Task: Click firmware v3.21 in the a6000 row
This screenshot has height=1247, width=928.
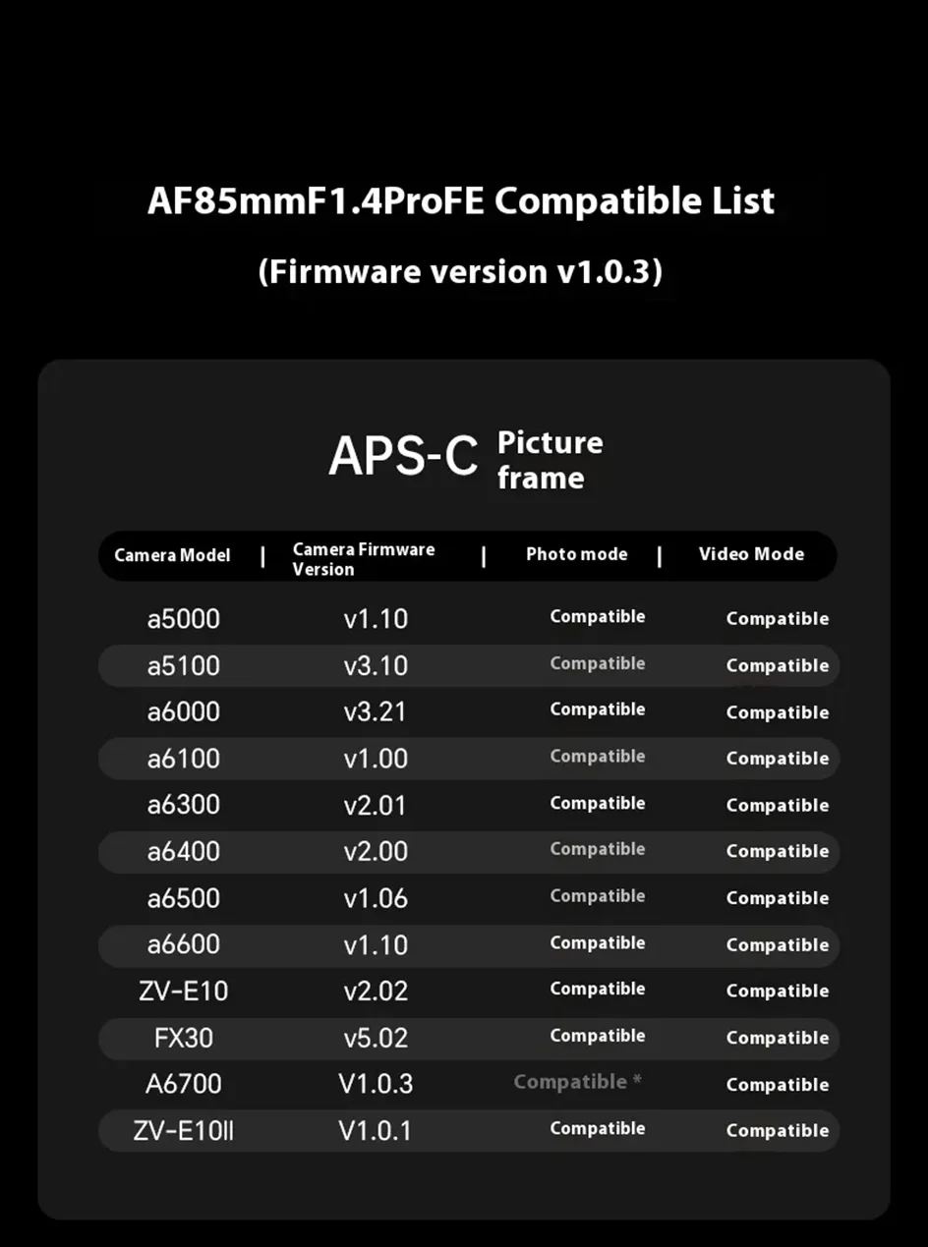Action: [x=376, y=712]
